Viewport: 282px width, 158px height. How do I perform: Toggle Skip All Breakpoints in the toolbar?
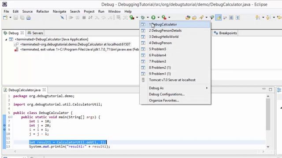click(62, 18)
